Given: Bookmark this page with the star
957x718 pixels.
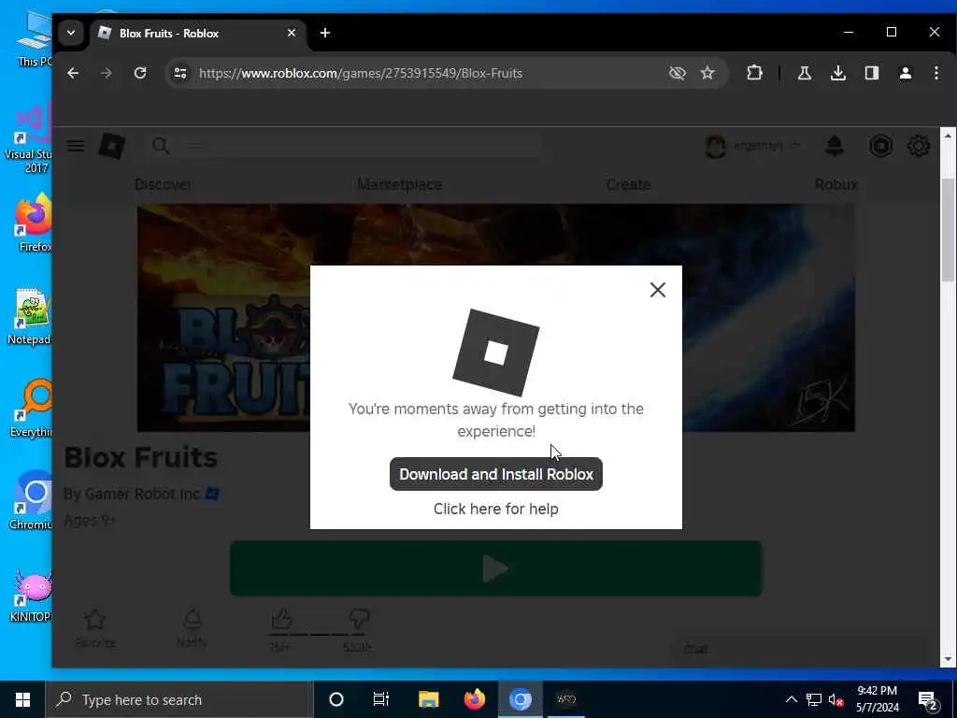Looking at the screenshot, I should coord(707,73).
